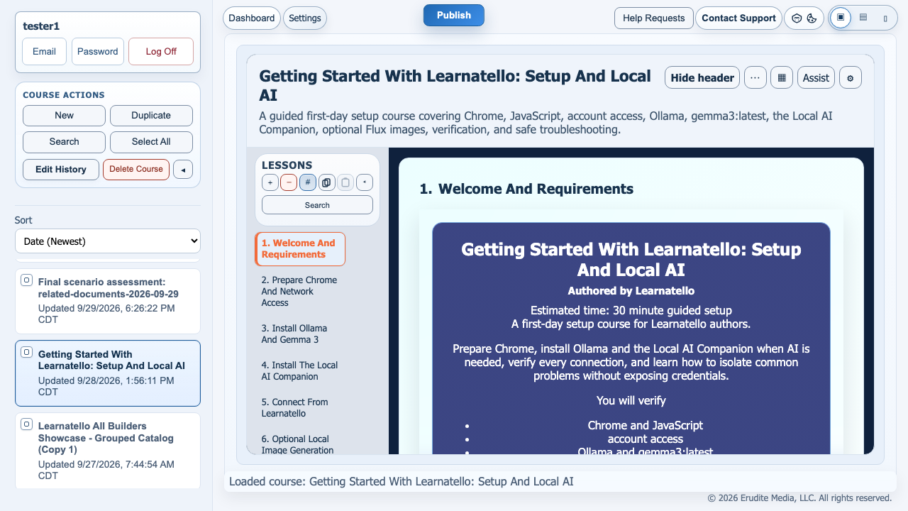Click the clipboard paste icon in Lessons
908x511 pixels.
345,182
